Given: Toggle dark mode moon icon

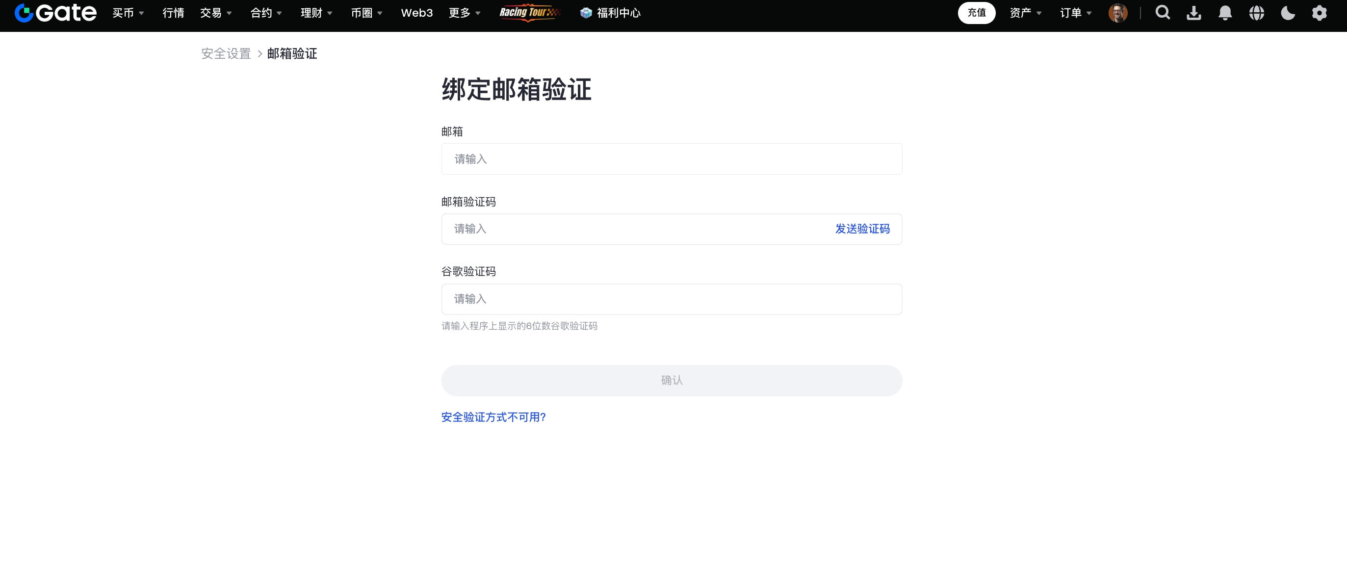Looking at the screenshot, I should (x=1288, y=13).
